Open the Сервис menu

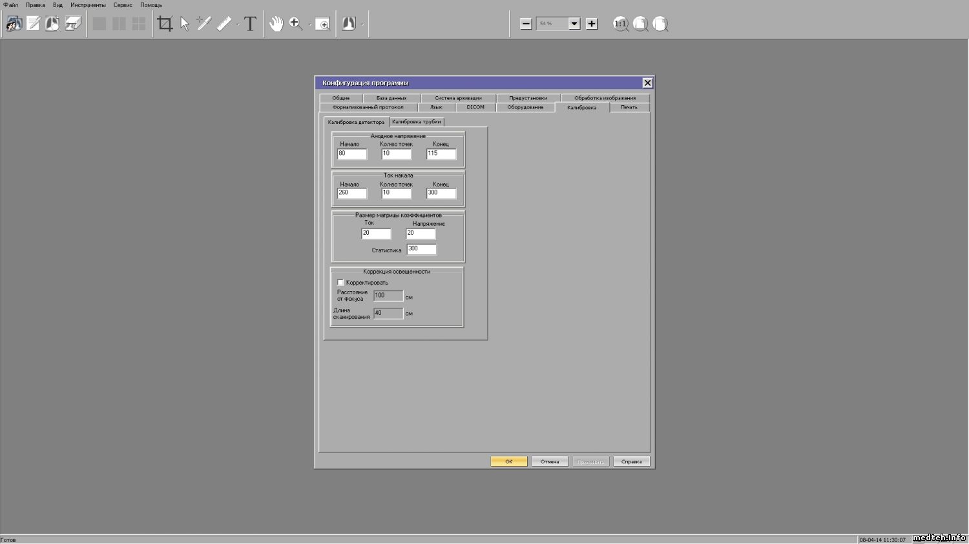[x=123, y=5]
